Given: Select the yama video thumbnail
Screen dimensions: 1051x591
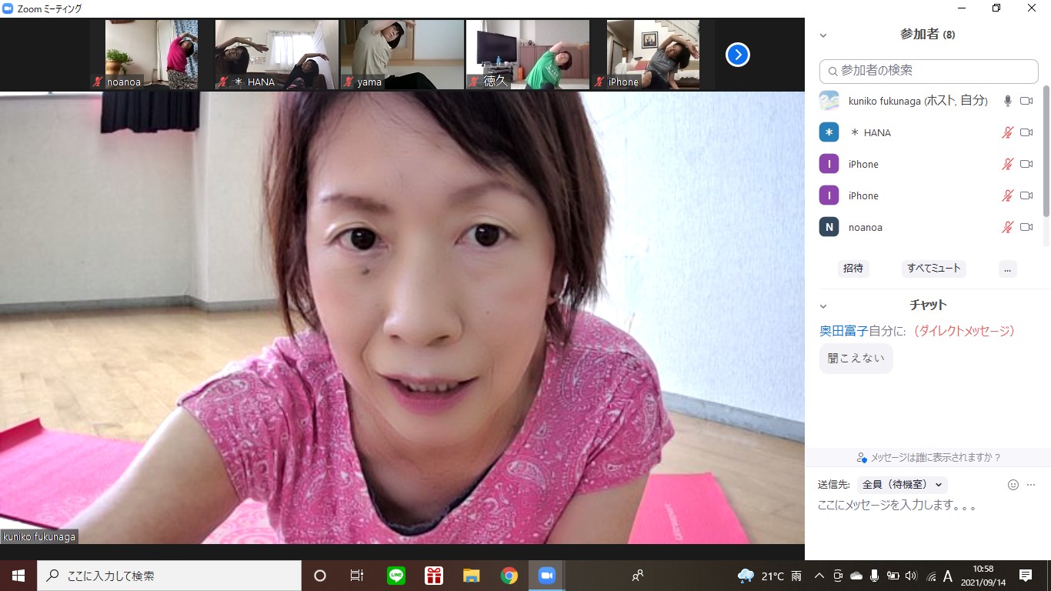Looking at the screenshot, I should coord(402,55).
